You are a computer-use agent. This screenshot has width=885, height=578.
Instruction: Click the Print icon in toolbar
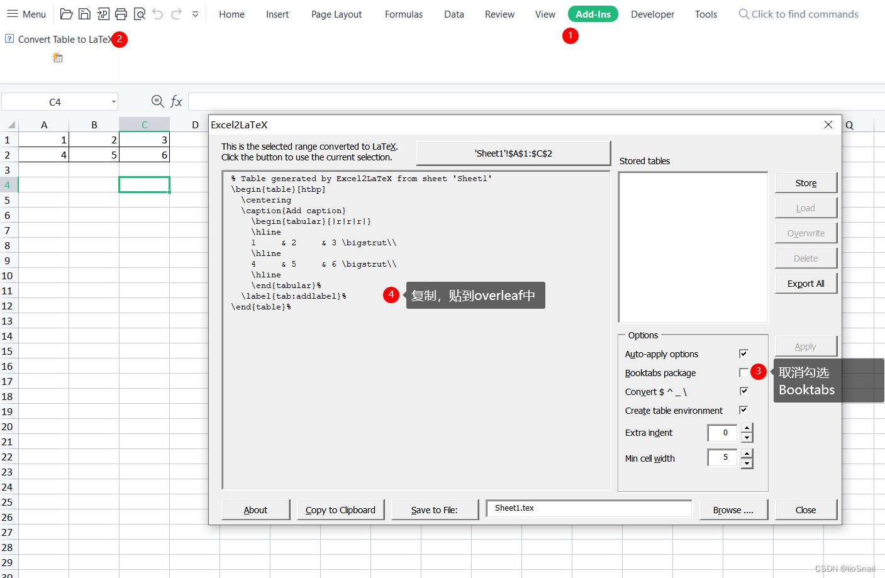tap(121, 14)
